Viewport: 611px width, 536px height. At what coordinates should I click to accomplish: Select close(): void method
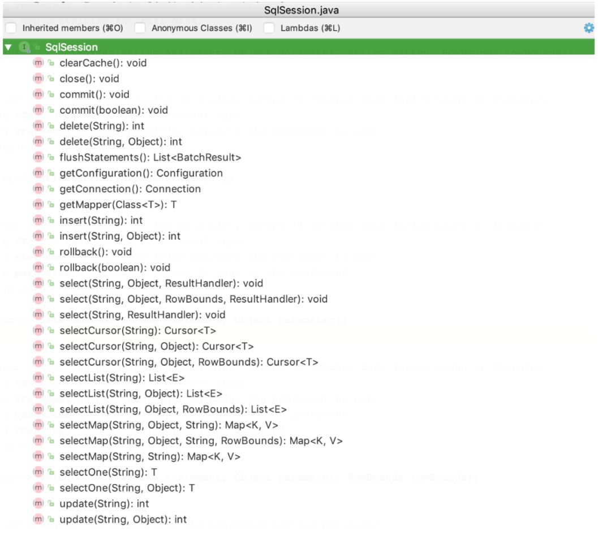pos(89,78)
